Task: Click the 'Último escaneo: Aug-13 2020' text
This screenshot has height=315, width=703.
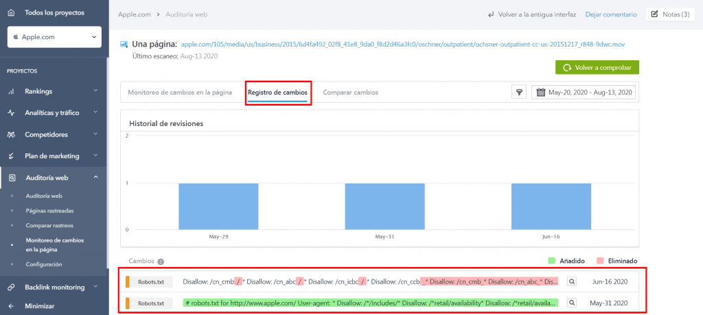Action: 175,56
